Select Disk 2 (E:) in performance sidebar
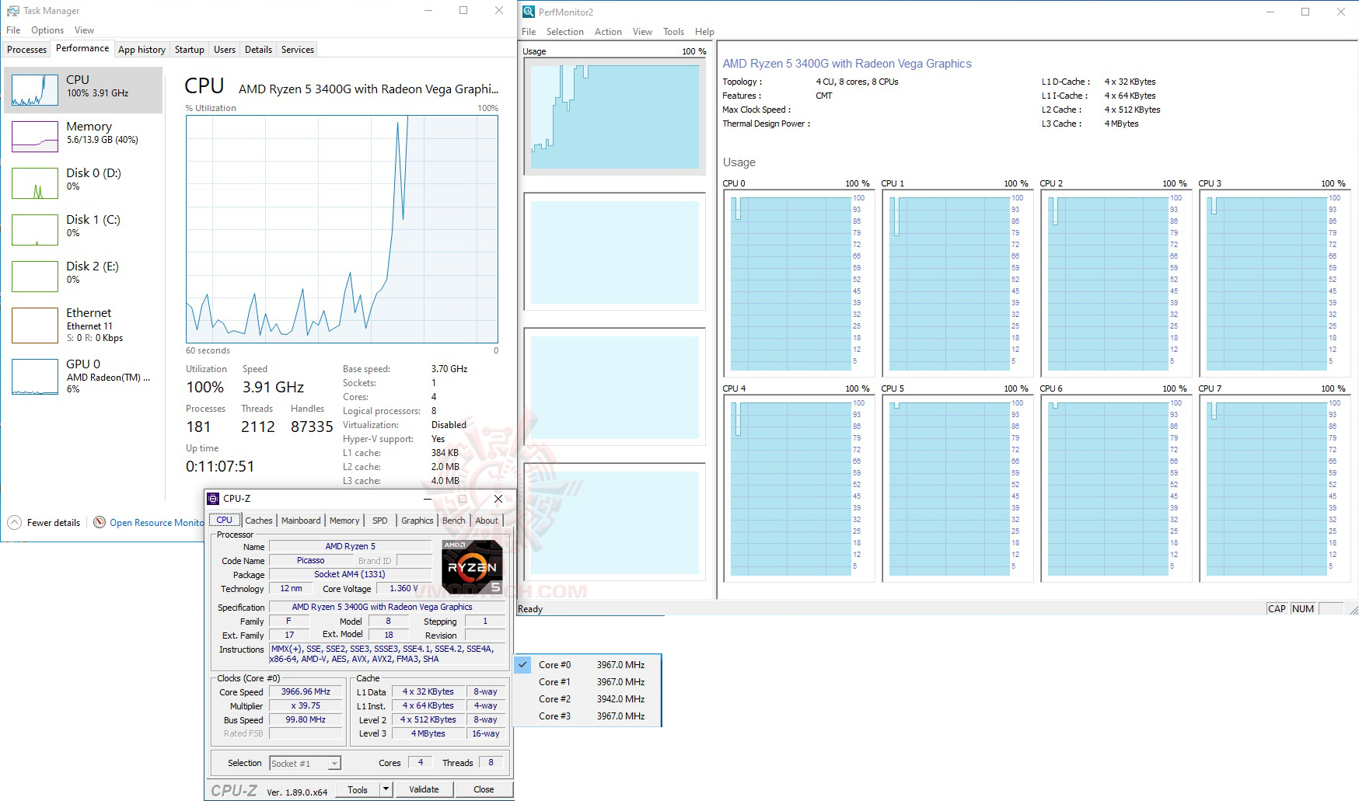The image size is (1359, 801). [x=83, y=277]
